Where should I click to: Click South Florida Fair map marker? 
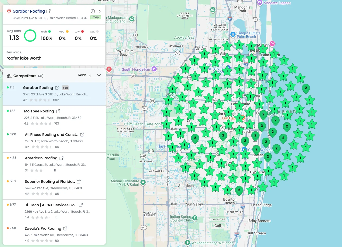click(x=154, y=69)
